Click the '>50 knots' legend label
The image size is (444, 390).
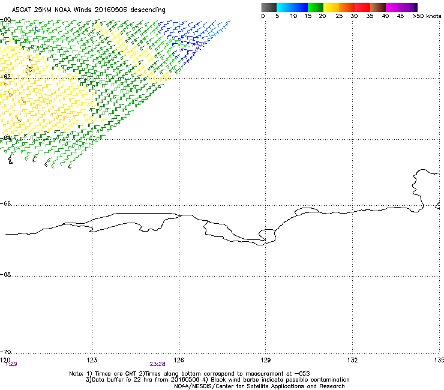point(427,16)
